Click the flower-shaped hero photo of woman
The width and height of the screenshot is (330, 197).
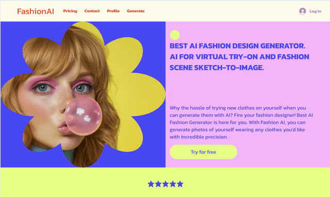83,95
